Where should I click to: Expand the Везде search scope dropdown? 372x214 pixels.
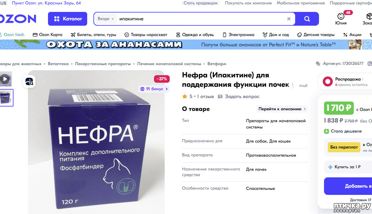coord(106,19)
